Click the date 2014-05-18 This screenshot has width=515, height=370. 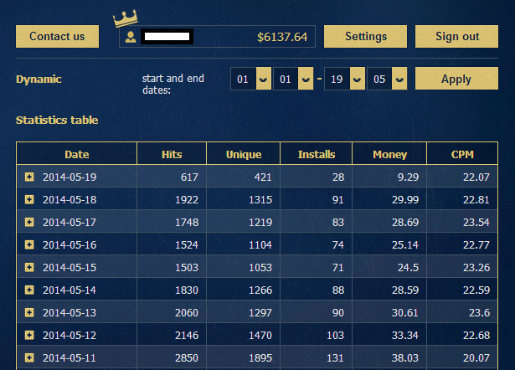coord(70,199)
